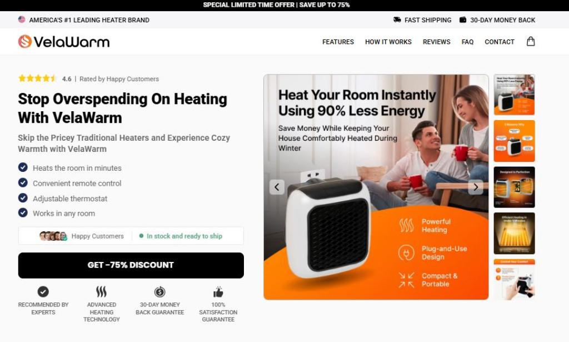Show previous product image with left arrow
569x342 pixels.
[277, 187]
